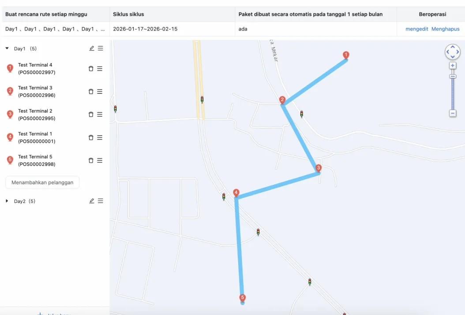Edit Day1 route with pencil icon
Screen dimensions: 465x315
coord(92,48)
